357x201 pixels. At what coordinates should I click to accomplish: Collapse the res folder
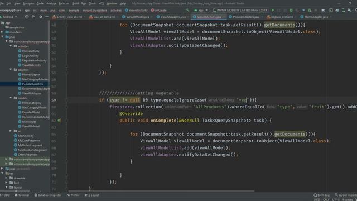(x=2, y=174)
